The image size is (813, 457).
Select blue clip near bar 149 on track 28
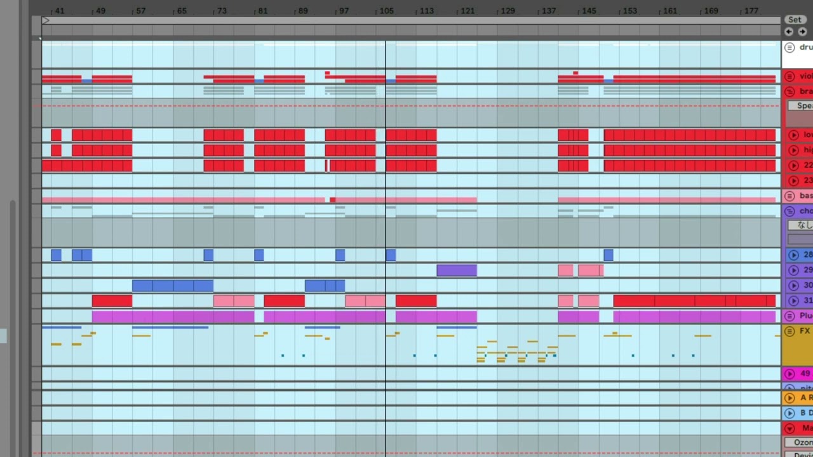[x=608, y=255]
